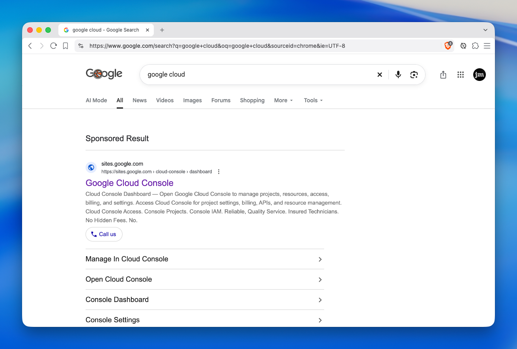Open the Images search tab

point(192,100)
